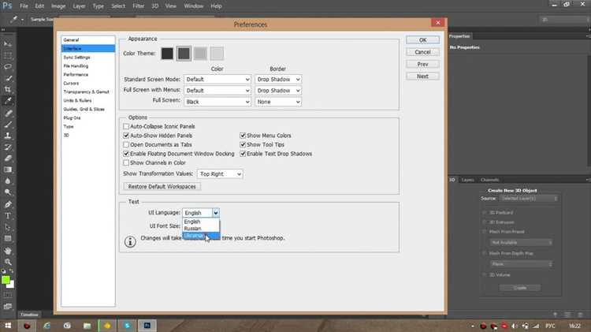
Task: Select the History Brush tool
Action: click(8, 147)
